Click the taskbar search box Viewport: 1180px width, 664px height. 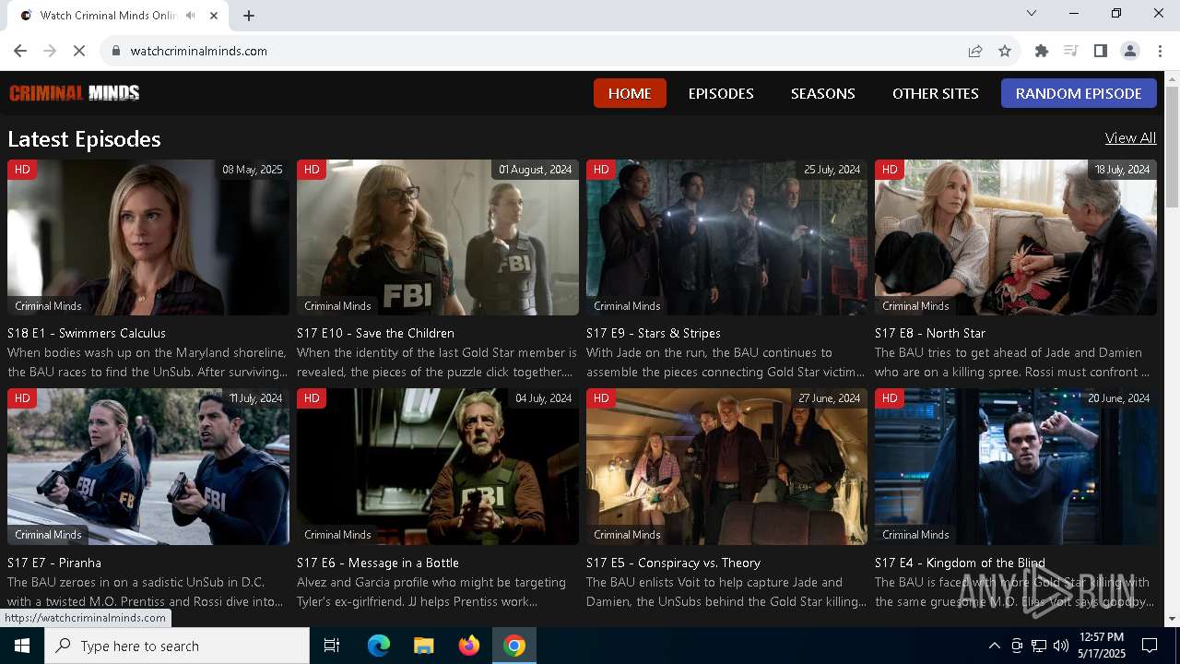177,646
